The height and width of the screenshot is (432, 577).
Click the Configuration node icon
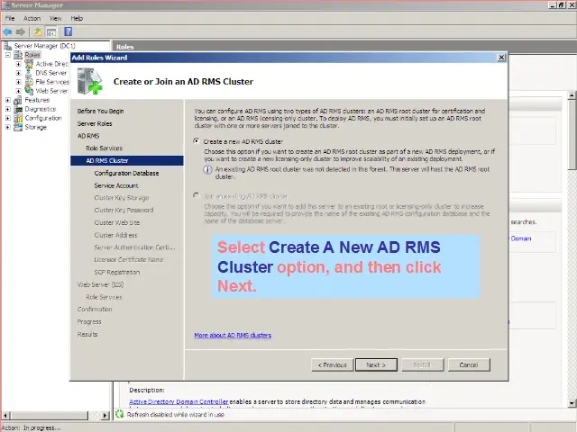pyautogui.click(x=18, y=118)
